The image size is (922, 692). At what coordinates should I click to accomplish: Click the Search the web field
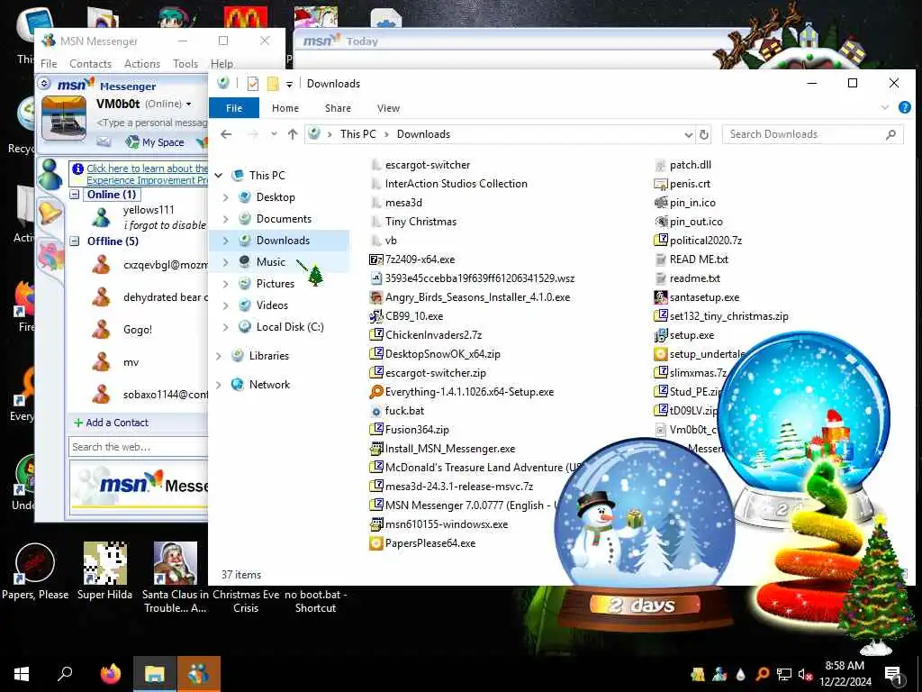tap(138, 447)
